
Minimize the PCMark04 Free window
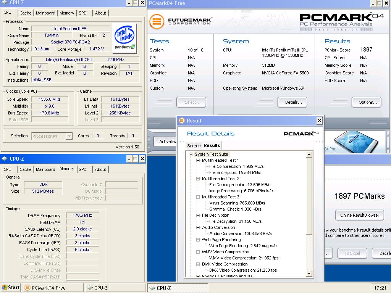click(373, 3)
